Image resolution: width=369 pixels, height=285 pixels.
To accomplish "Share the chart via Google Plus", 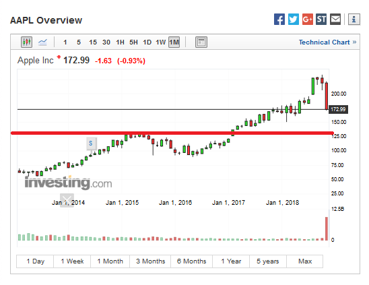I will pos(307,19).
